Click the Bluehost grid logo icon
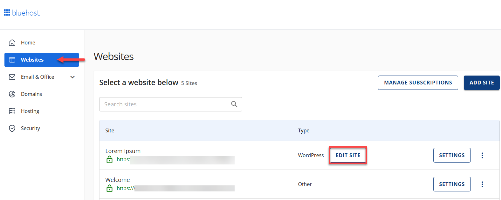Image resolution: width=501 pixels, height=200 pixels. [x=7, y=13]
